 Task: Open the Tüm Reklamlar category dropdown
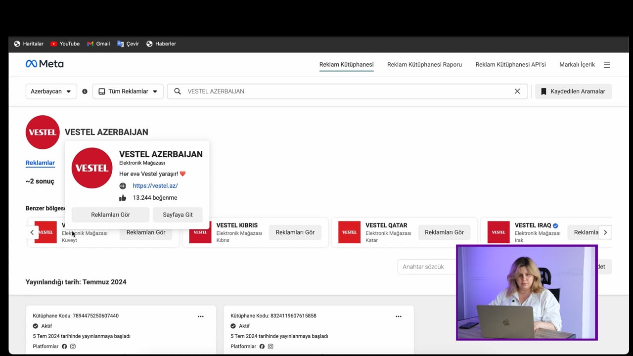tap(128, 91)
